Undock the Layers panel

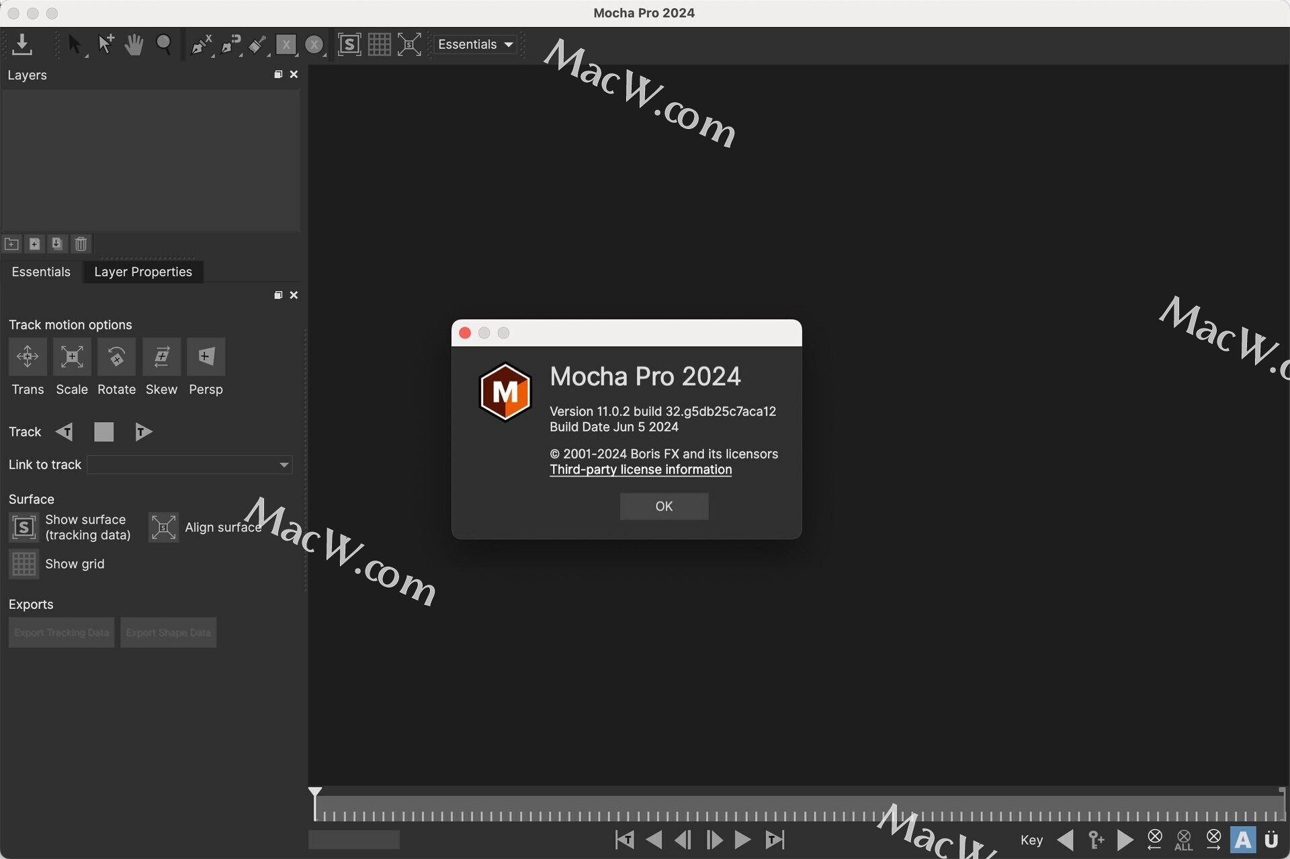[x=278, y=75]
